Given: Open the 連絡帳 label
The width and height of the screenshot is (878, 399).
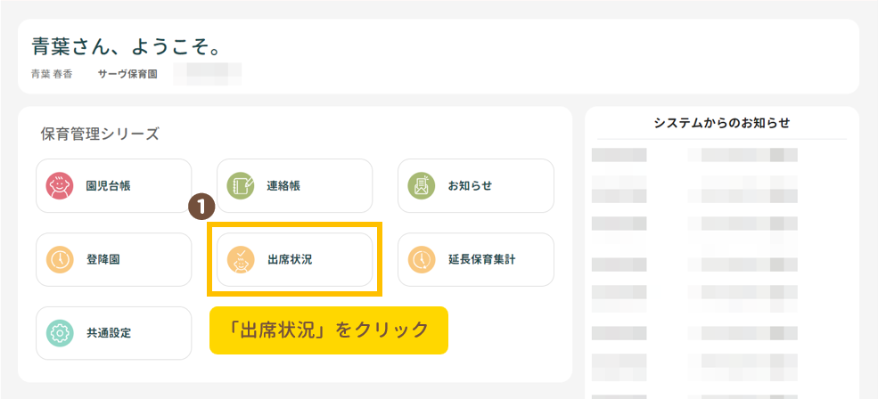Looking at the screenshot, I should point(283,186).
